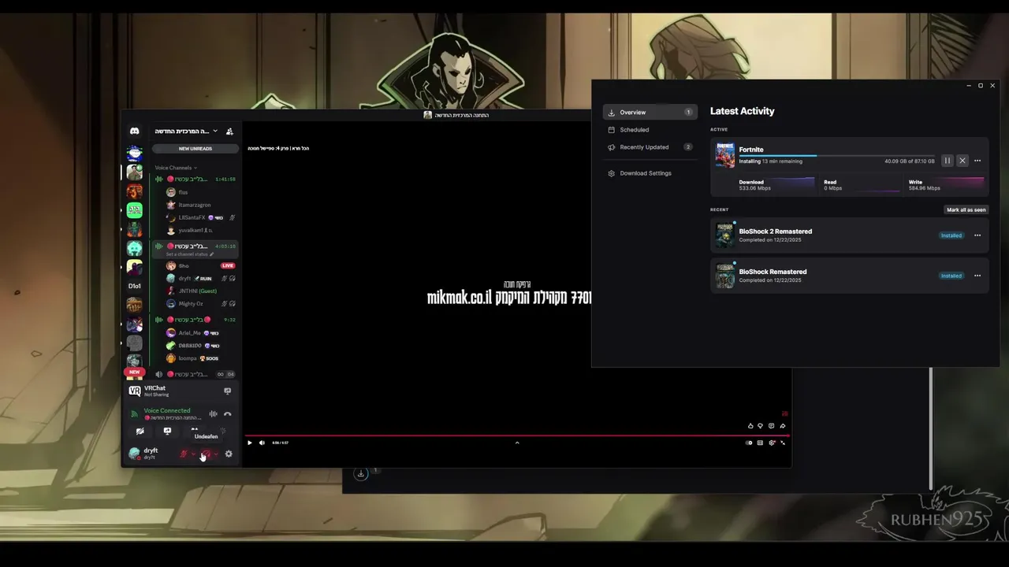
Task: Open more options for BioShock 2 Remastered
Action: (977, 235)
